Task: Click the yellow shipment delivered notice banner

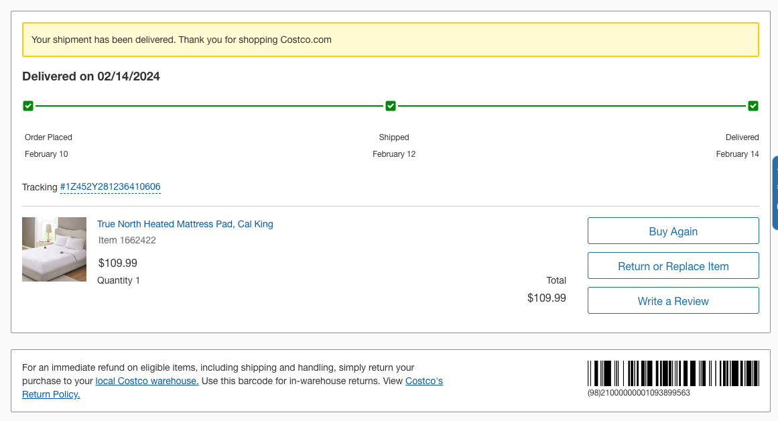Action: (391, 40)
